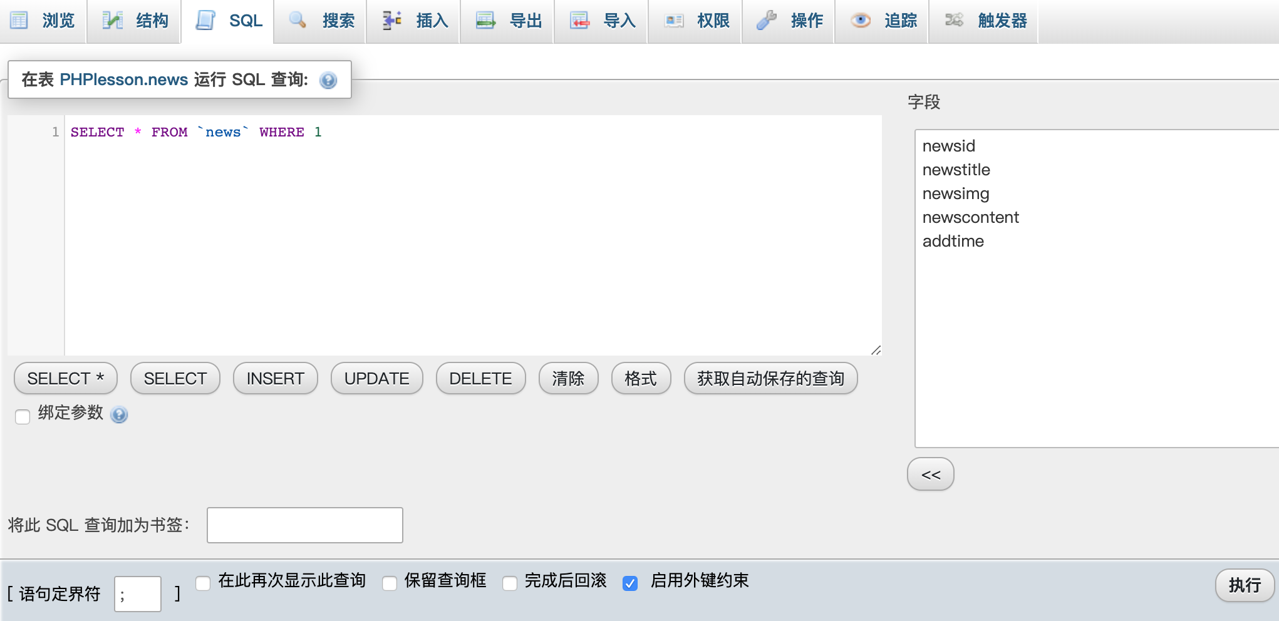Click the Insert tab icon
The height and width of the screenshot is (621, 1279).
click(x=392, y=21)
